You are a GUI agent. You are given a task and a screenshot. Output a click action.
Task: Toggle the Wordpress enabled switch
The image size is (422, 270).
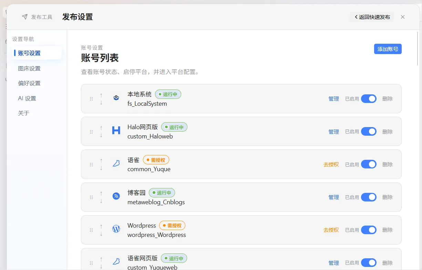(369, 230)
